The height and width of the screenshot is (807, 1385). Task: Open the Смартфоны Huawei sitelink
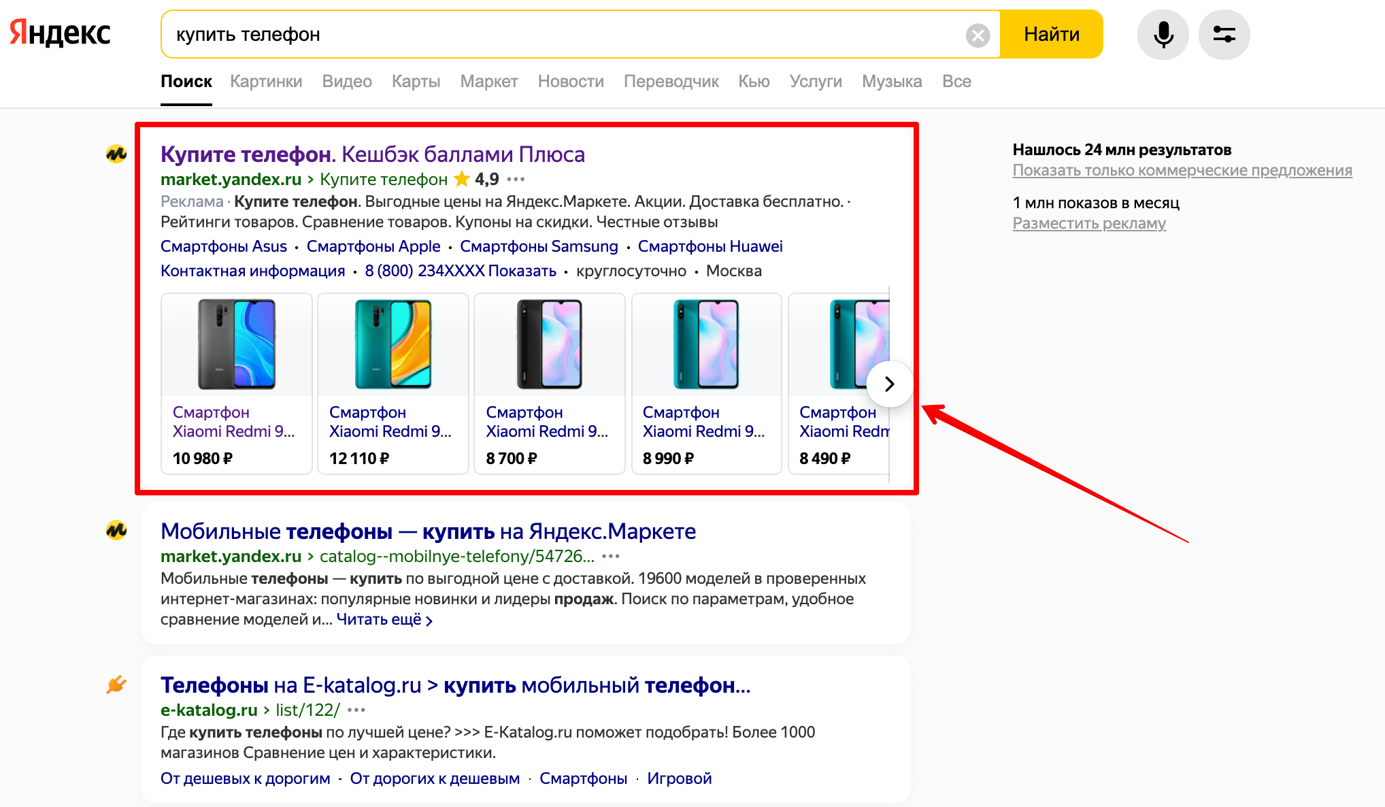pyautogui.click(x=710, y=246)
